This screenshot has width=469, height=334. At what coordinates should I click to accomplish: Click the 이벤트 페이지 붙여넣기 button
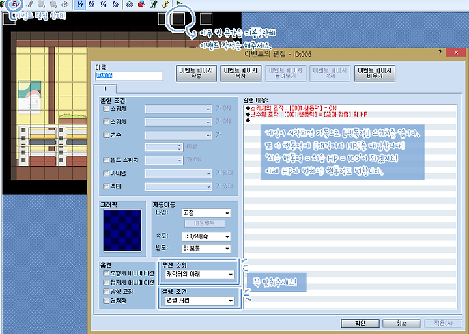(x=285, y=74)
